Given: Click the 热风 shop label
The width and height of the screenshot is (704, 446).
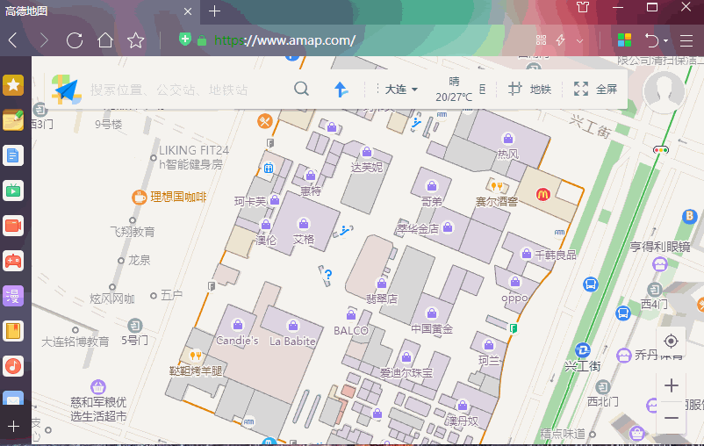Looking at the screenshot, I should point(507,155).
